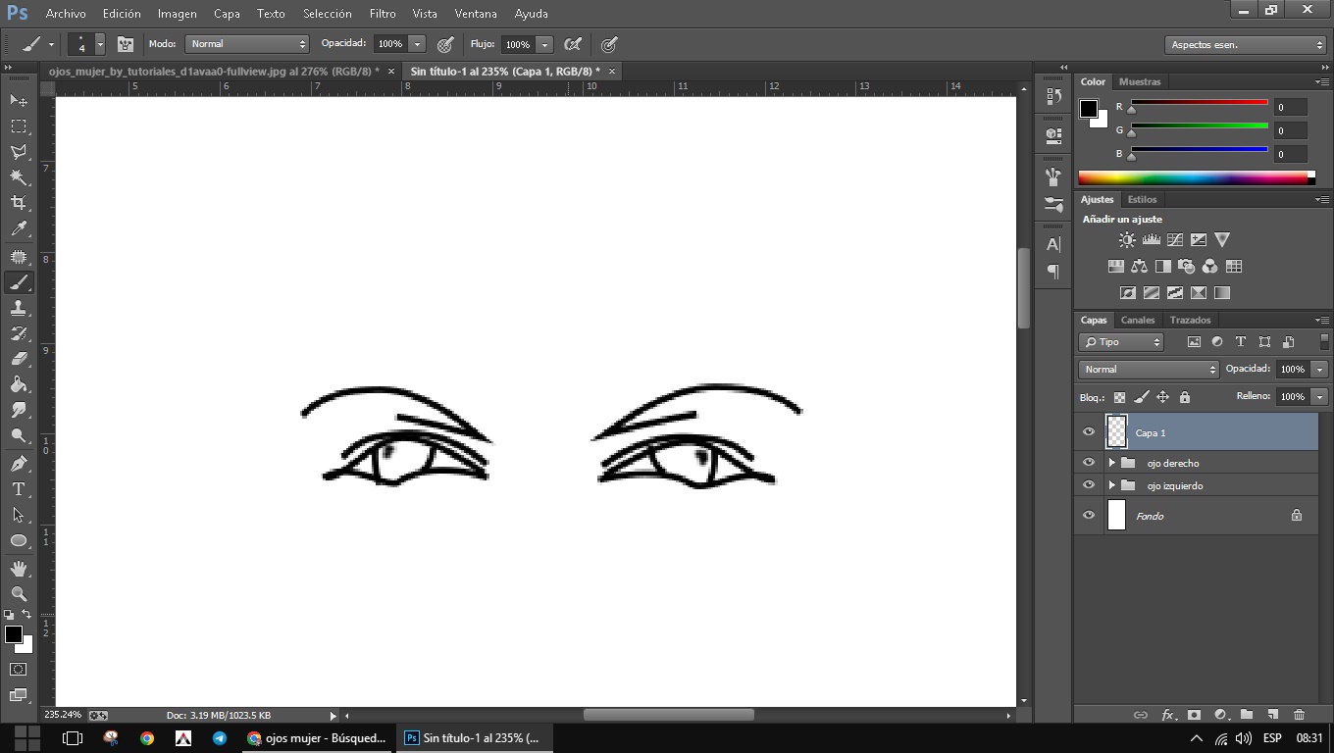Hide the Fondo layer
The width and height of the screenshot is (1334, 753).
pyautogui.click(x=1089, y=516)
